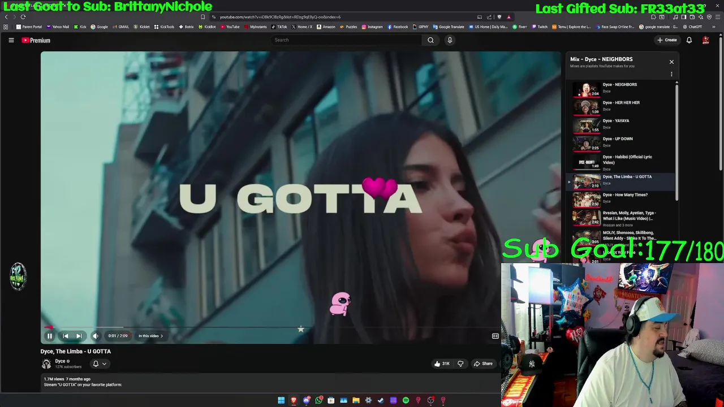
Task: Bookmark this page icon in address bar
Action: (x=203, y=17)
